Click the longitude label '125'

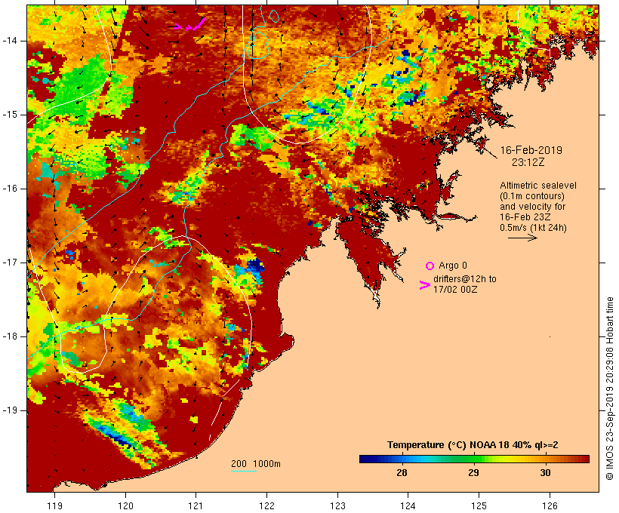pyautogui.click(x=479, y=505)
